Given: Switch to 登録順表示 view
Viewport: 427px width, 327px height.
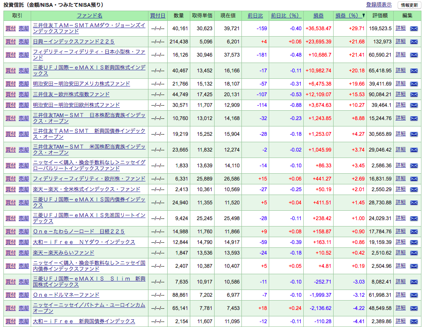Looking at the screenshot, I should tap(379, 5).
